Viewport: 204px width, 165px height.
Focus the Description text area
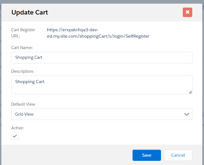102,85
